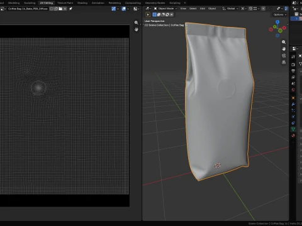The height and width of the screenshot is (226, 302).
Task: Open an image file with the folder icon
Action: click(x=60, y=9)
